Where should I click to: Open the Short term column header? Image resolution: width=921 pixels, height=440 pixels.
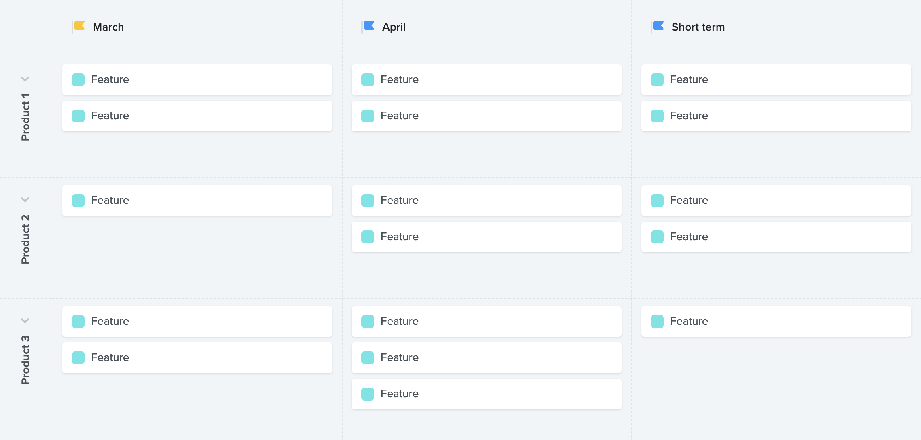point(698,27)
